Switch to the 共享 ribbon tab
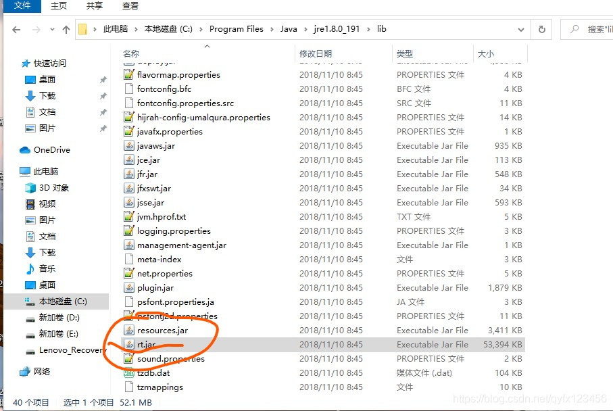 [94, 6]
